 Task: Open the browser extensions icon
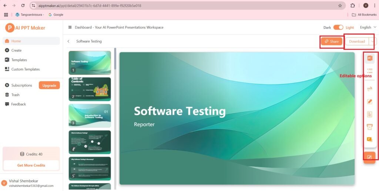pos(353,6)
